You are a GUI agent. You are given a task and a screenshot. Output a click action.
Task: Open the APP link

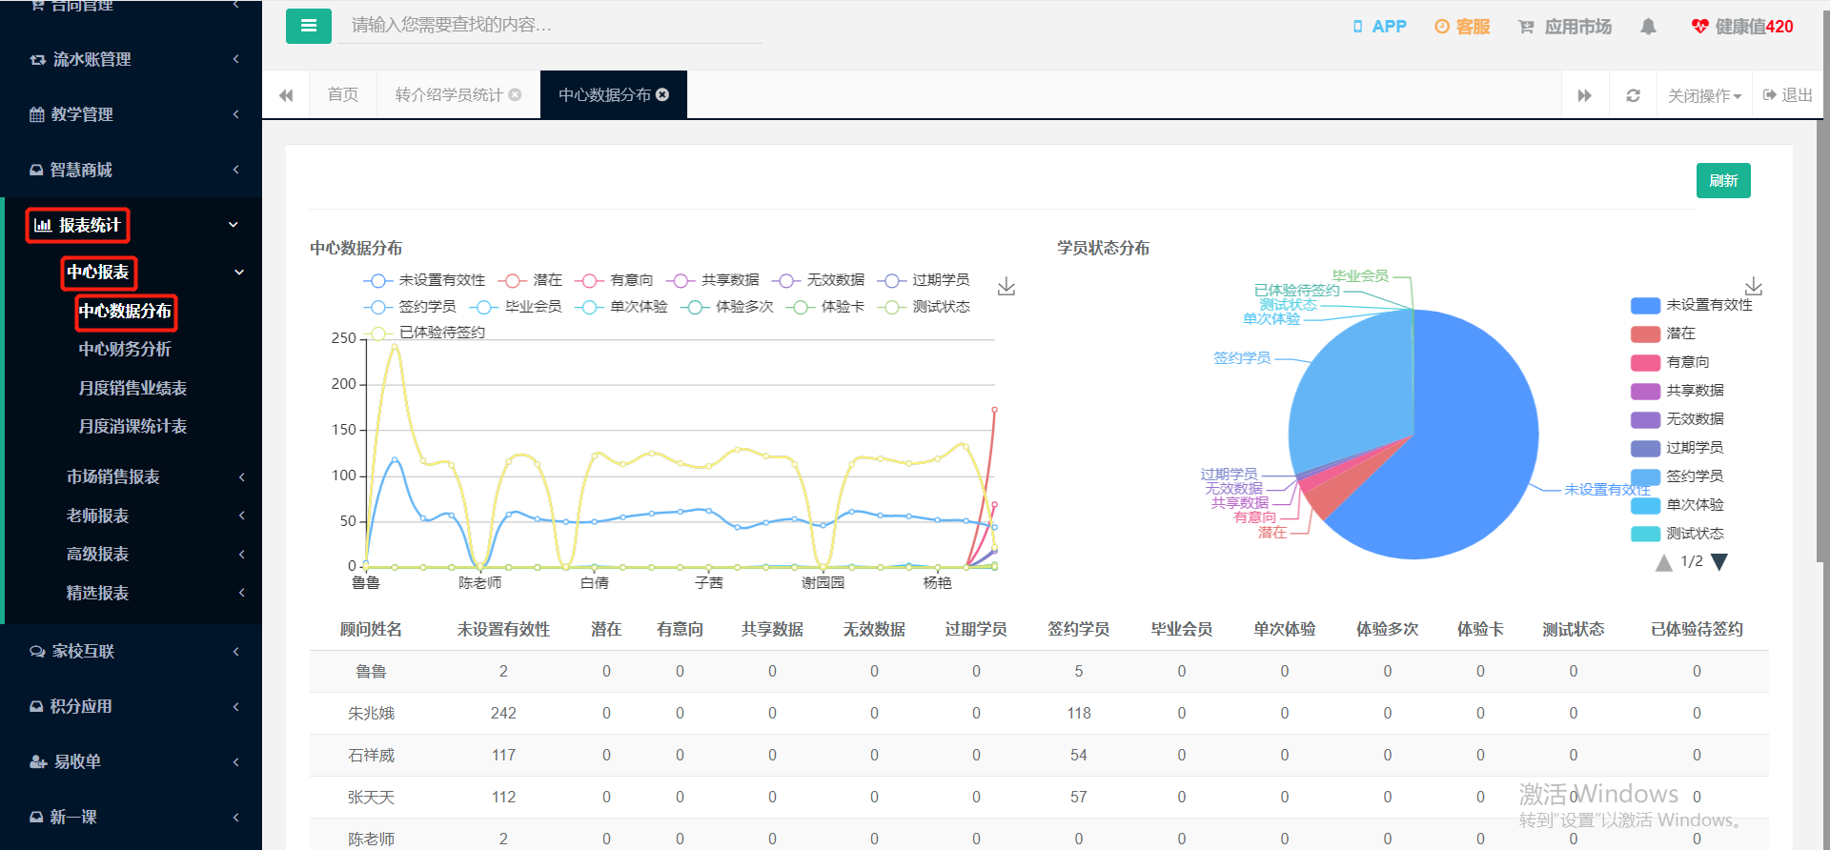pyautogui.click(x=1379, y=27)
